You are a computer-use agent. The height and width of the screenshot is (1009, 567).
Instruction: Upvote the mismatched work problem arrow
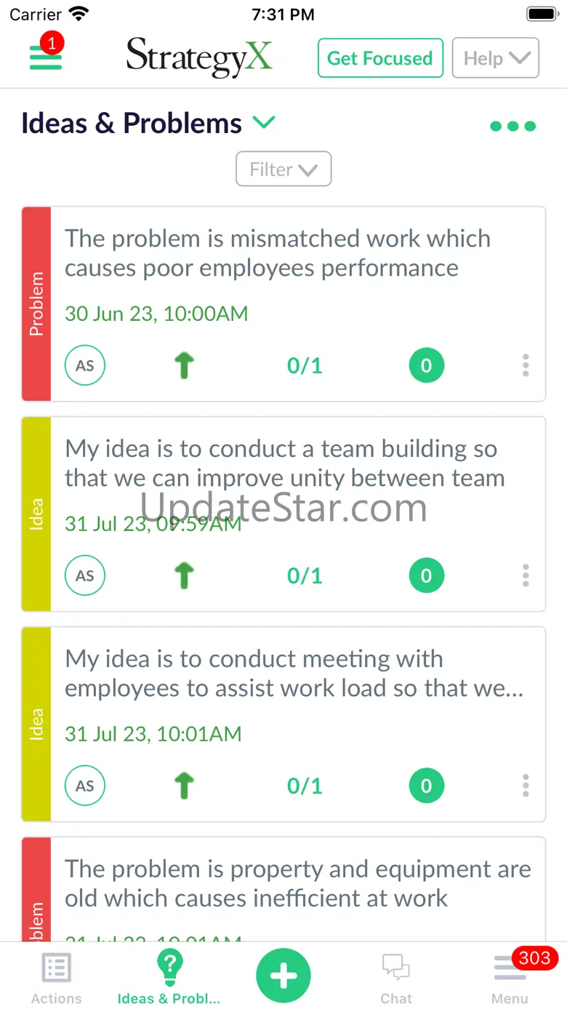tap(185, 365)
